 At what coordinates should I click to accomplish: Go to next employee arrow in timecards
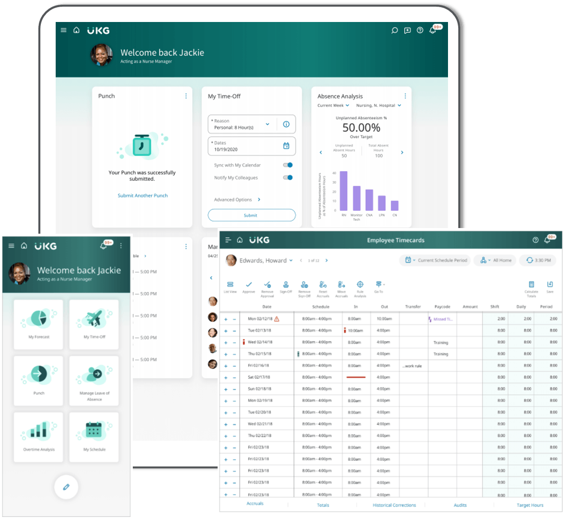tap(327, 260)
